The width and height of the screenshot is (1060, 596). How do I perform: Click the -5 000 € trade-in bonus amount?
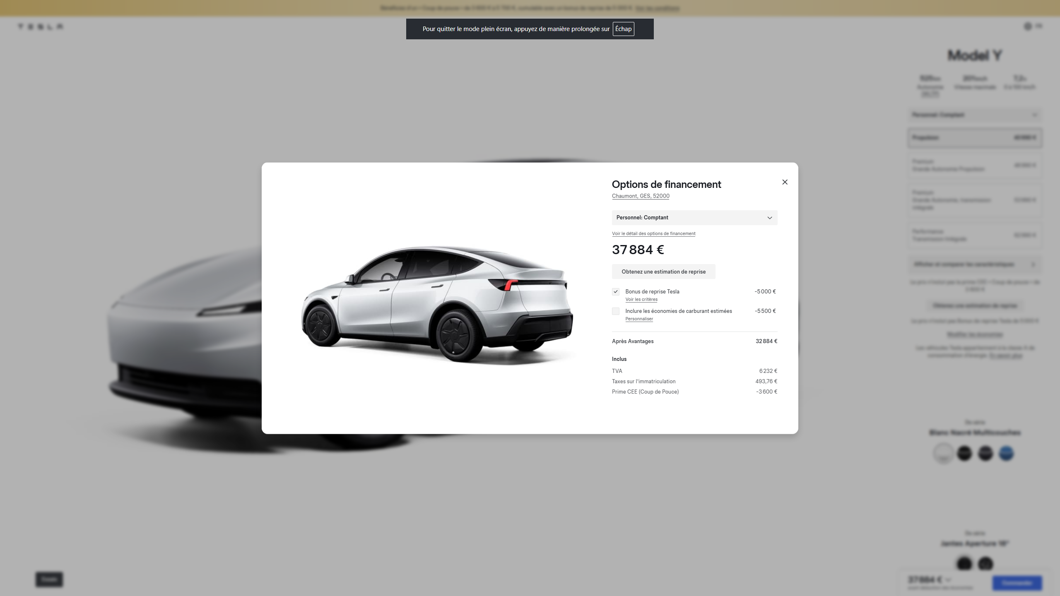click(765, 292)
